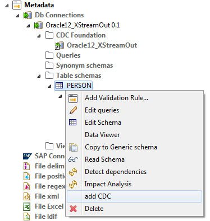The image size is (210, 221).
Task: Select the File positional label
Action: pyautogui.click(x=50, y=176)
